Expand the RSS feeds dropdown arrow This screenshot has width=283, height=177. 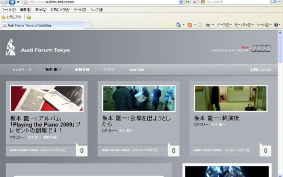click(x=195, y=25)
